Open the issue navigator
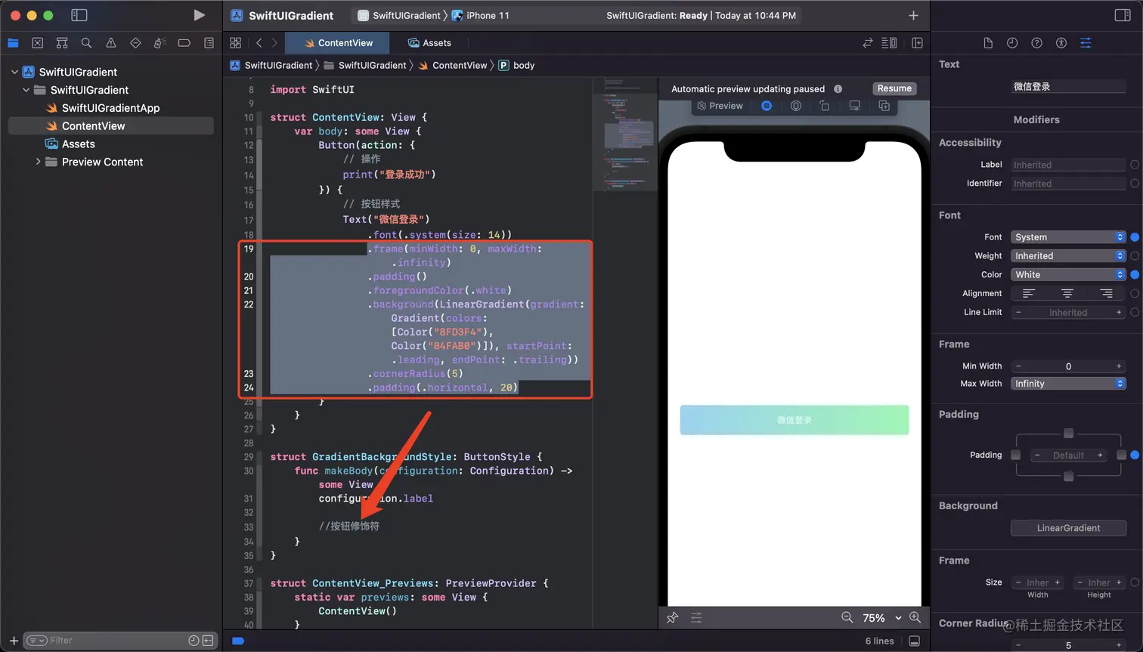 click(111, 43)
